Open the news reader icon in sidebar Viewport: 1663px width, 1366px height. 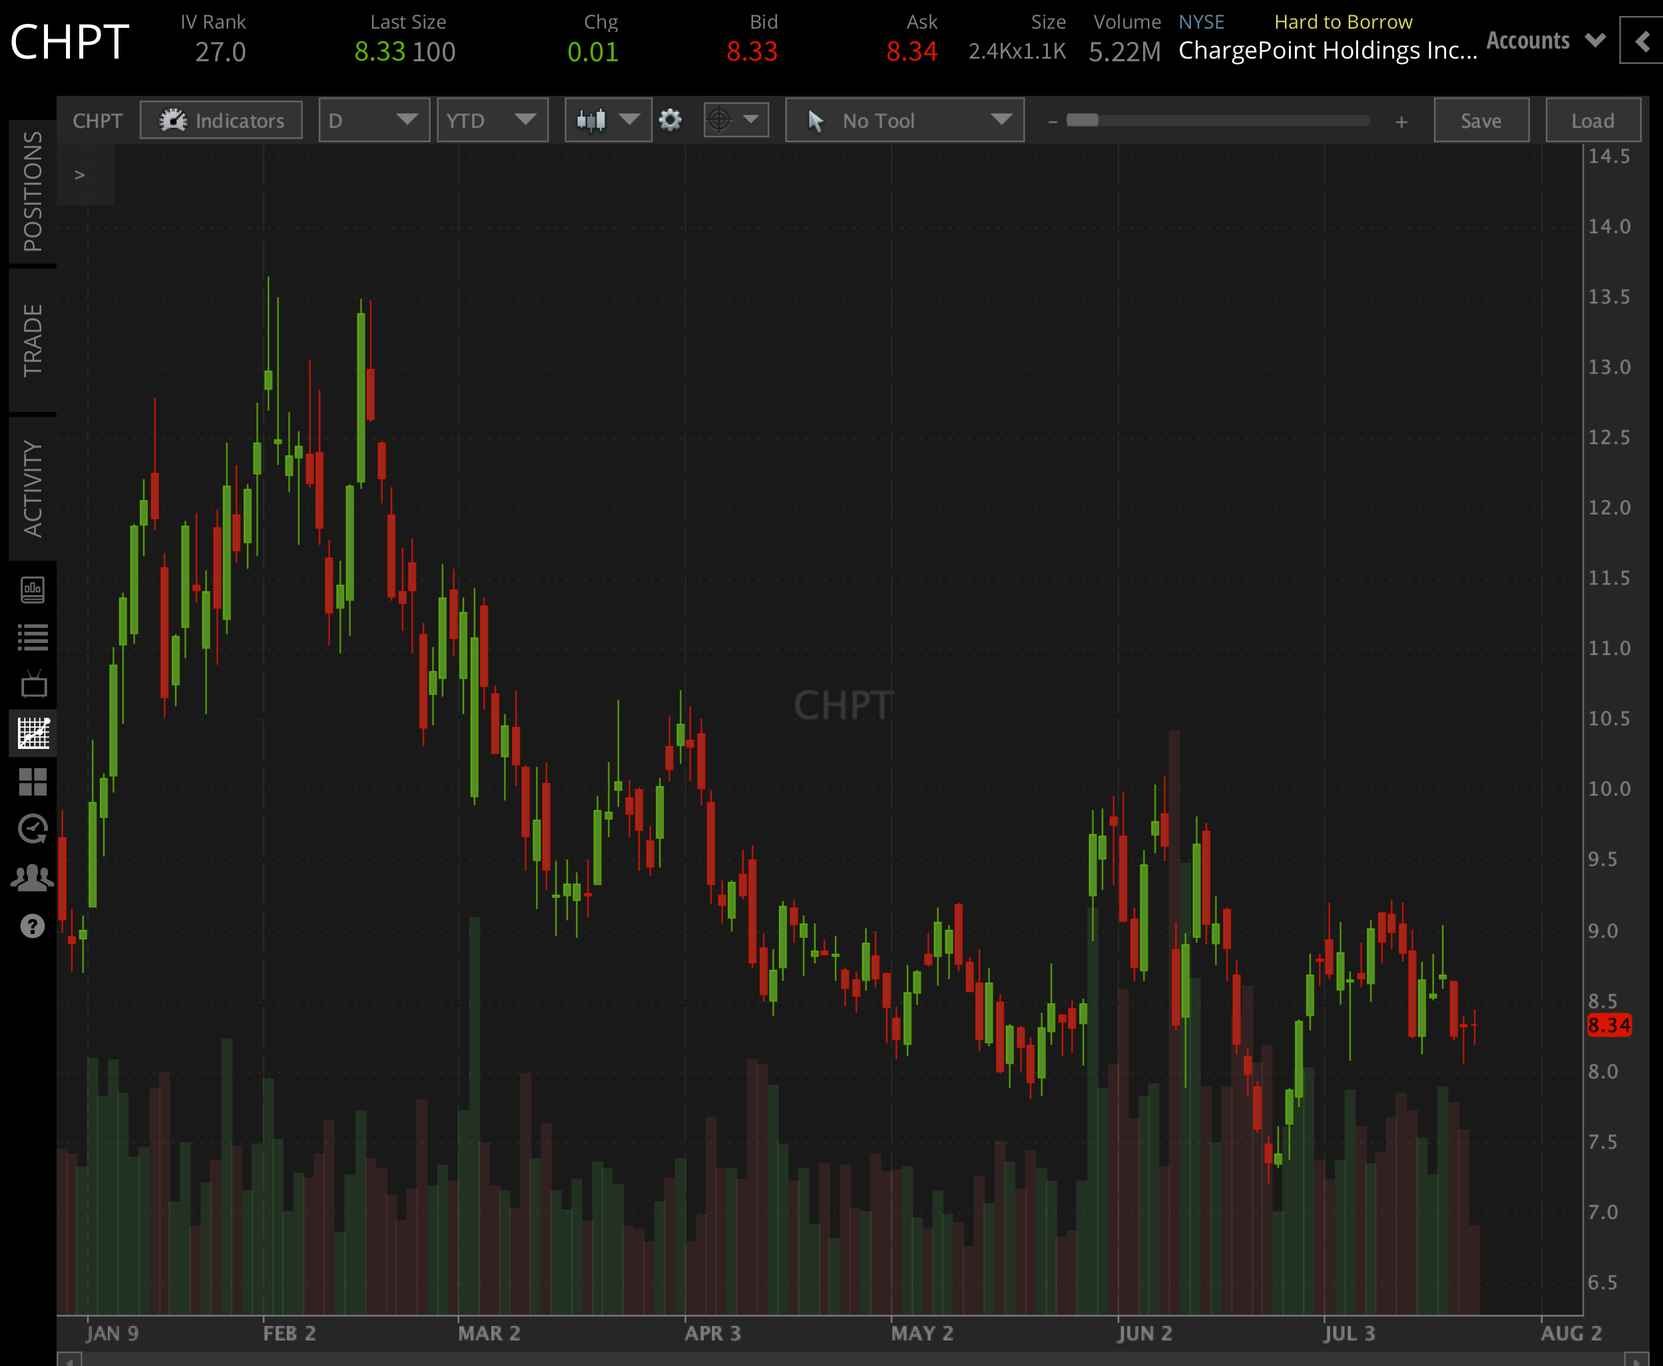(33, 588)
